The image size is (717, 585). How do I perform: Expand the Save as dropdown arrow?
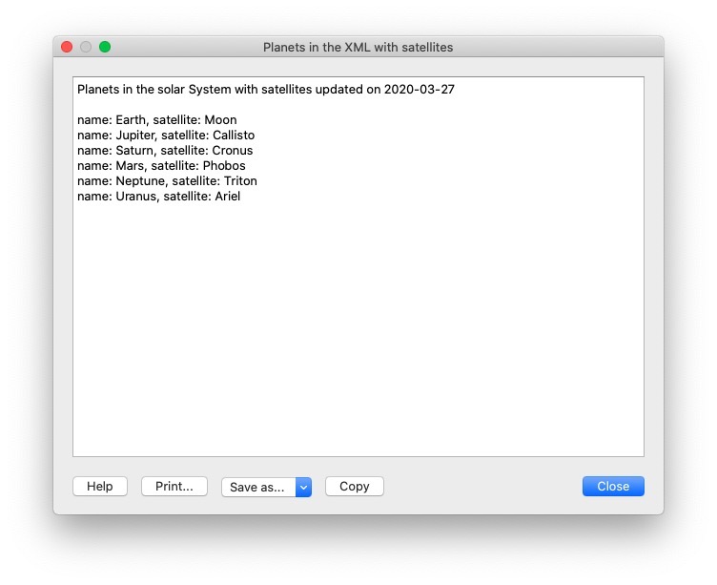point(304,488)
